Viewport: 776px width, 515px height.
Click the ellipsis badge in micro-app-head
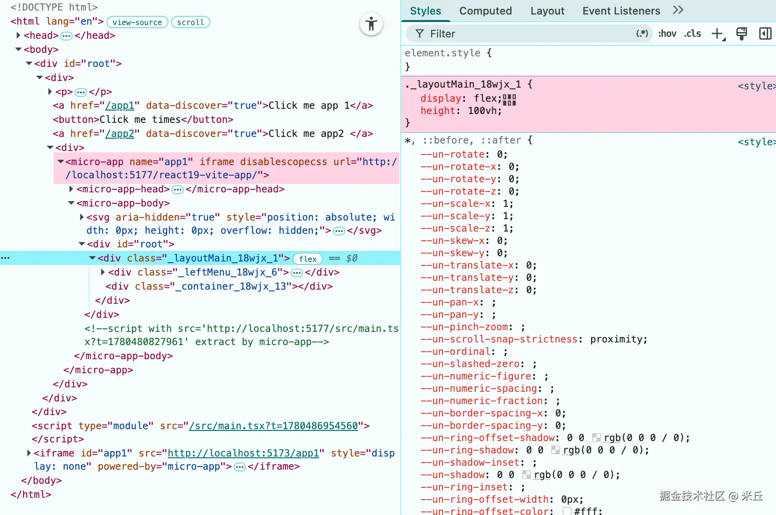point(178,190)
